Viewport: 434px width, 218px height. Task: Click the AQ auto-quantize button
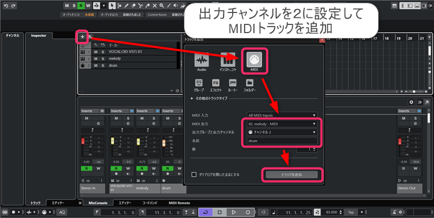pos(62,212)
